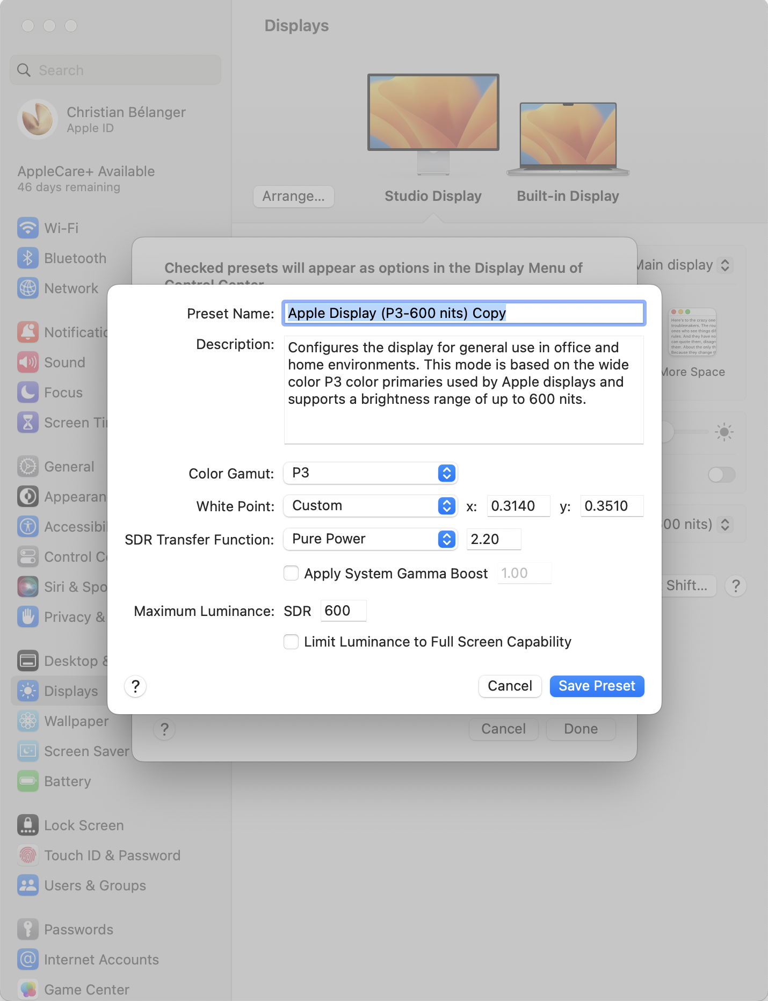Screen dimensions: 768x1001
Task: Click Done in the presets sheet
Action: click(x=581, y=729)
